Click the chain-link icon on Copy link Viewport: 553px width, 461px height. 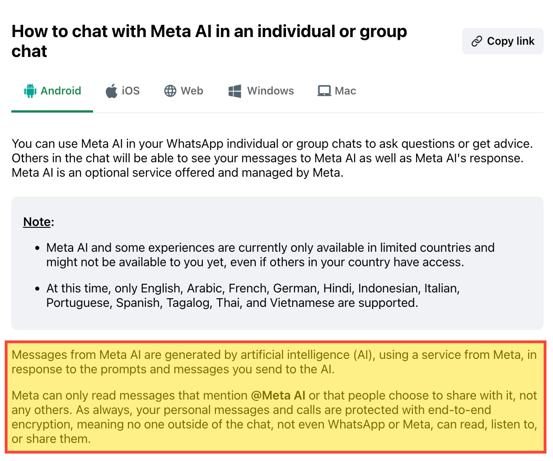(477, 41)
